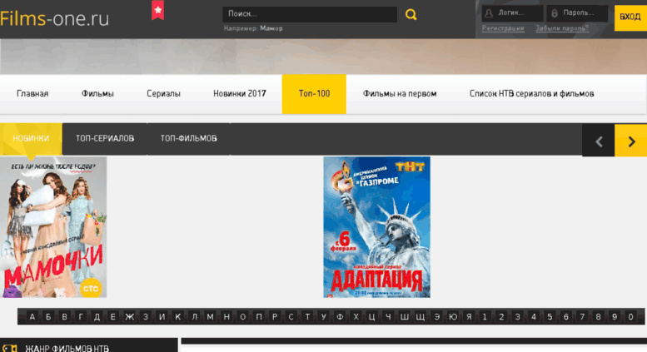Select letter Г in alphabet bar
The height and width of the screenshot is (352, 647).
click(81, 316)
